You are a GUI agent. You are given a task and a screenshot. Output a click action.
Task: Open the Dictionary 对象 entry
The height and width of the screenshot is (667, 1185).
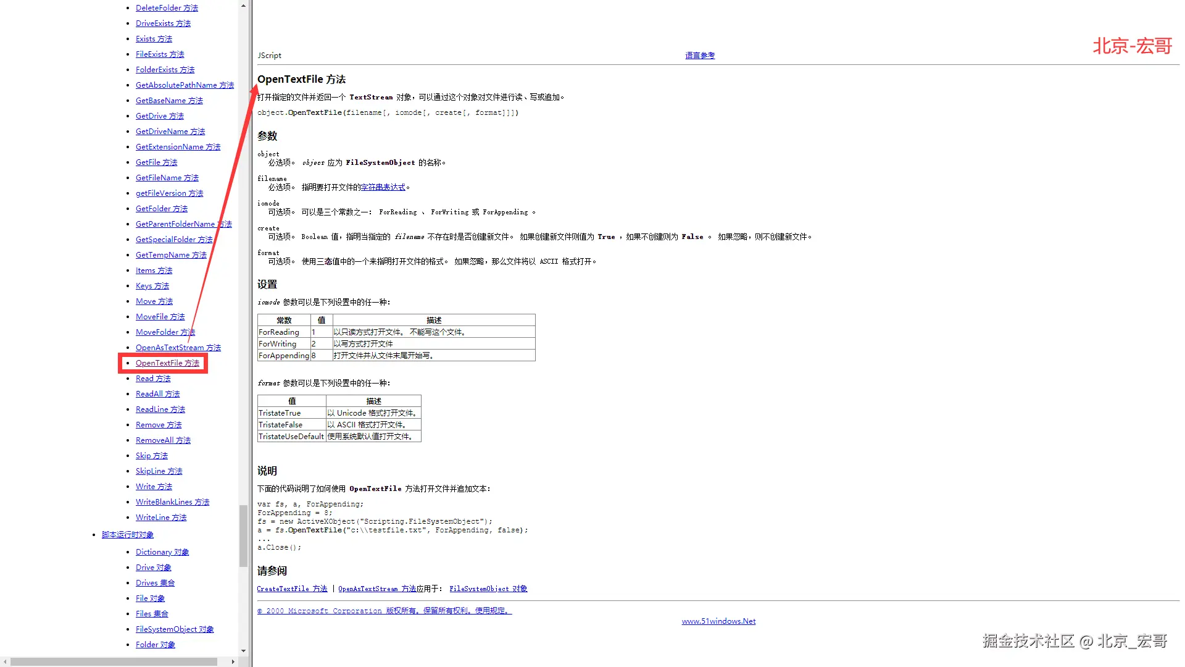coord(162,552)
